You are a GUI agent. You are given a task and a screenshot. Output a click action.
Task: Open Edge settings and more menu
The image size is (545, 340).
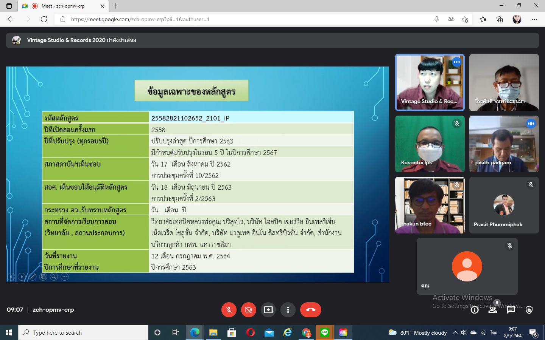534,19
